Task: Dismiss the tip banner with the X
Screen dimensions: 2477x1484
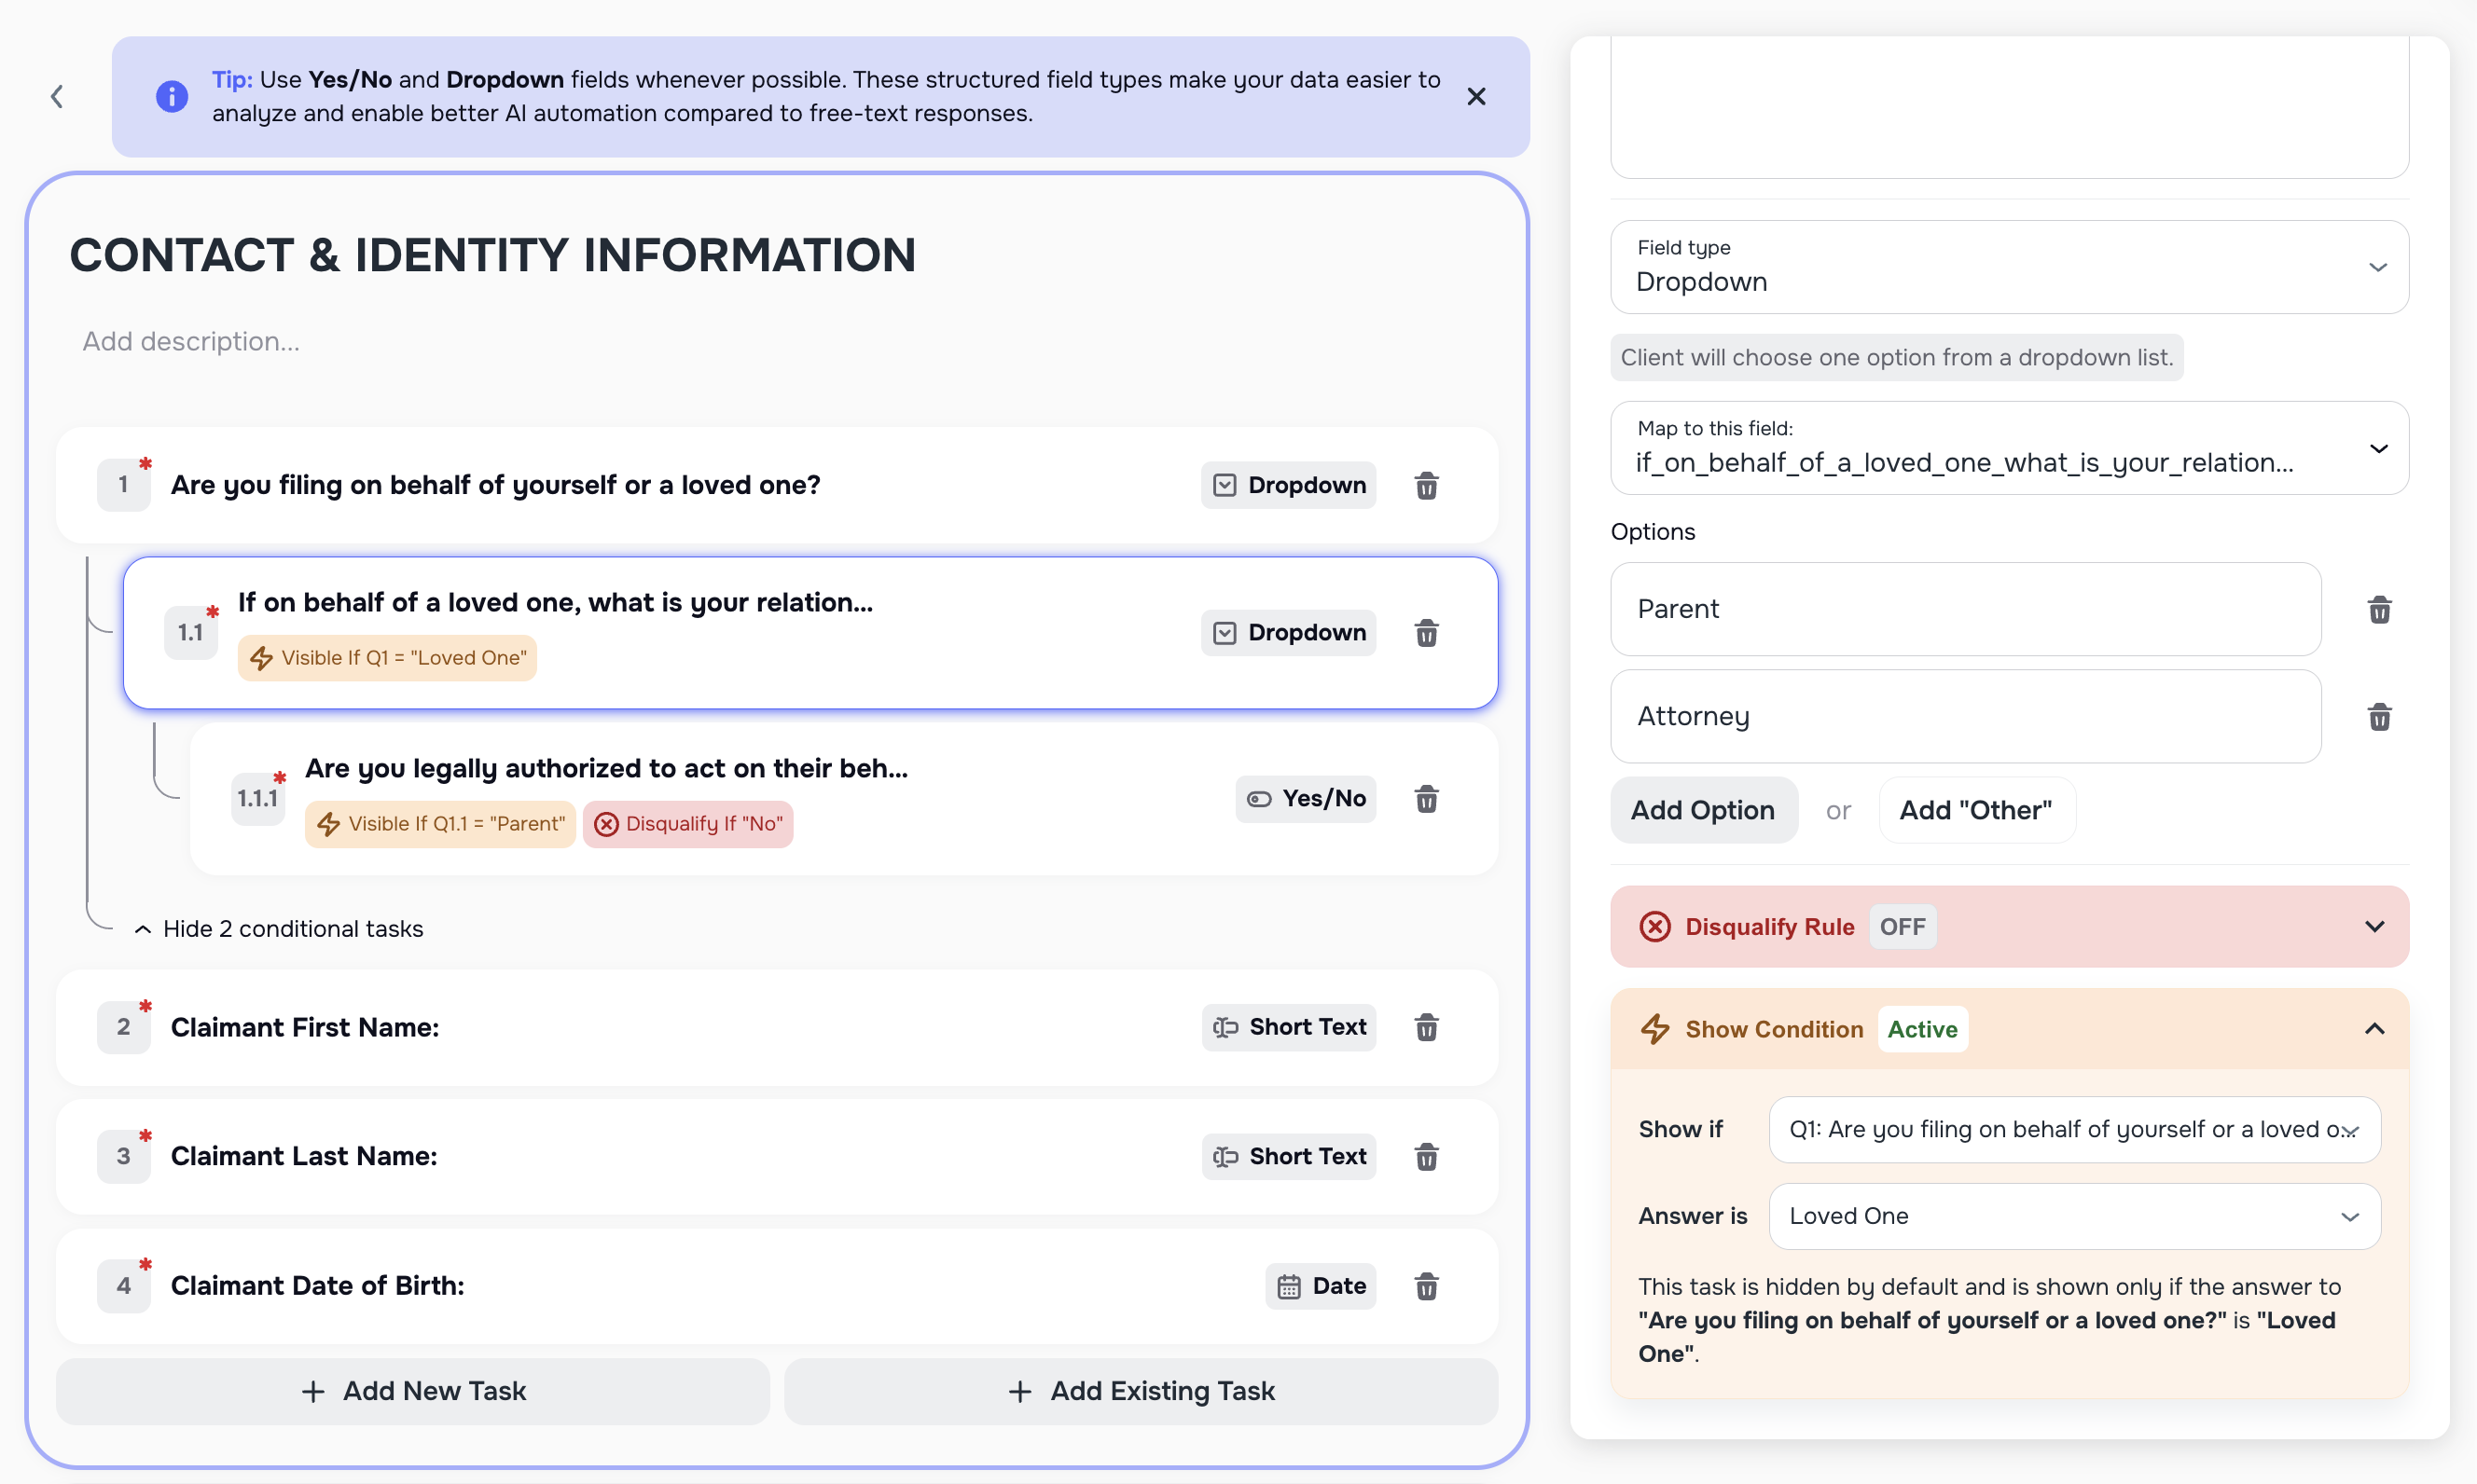Action: pos(1476,96)
